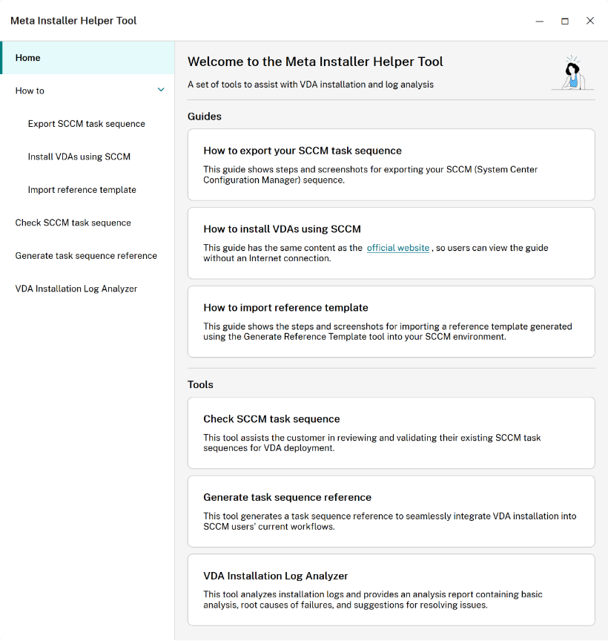Image resolution: width=608 pixels, height=641 pixels.
Task: Collapse the "How to" section chevron
Action: click(x=161, y=89)
